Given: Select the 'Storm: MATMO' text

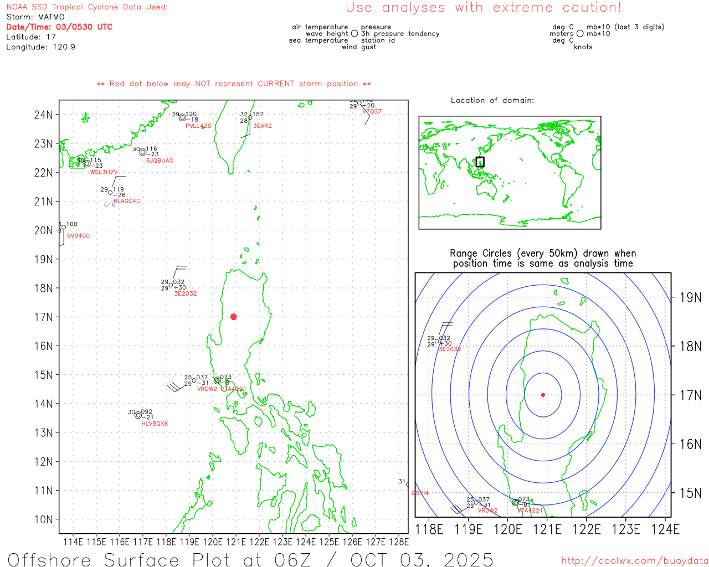Looking at the screenshot, I should pos(35,17).
